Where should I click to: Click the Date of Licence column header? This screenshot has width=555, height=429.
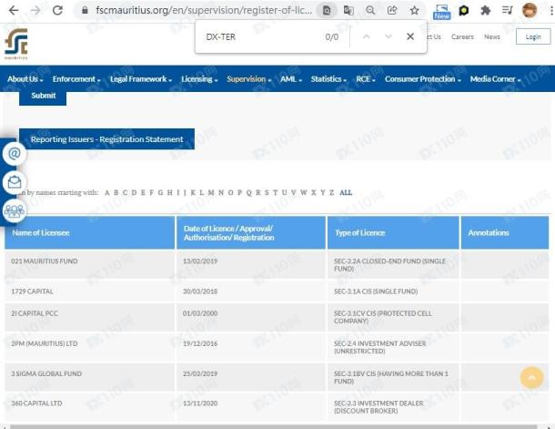251,233
